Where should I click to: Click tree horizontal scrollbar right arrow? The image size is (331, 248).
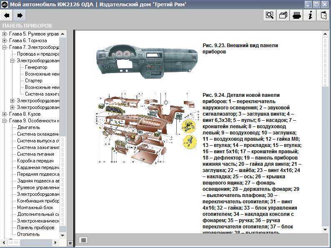(x=55, y=243)
